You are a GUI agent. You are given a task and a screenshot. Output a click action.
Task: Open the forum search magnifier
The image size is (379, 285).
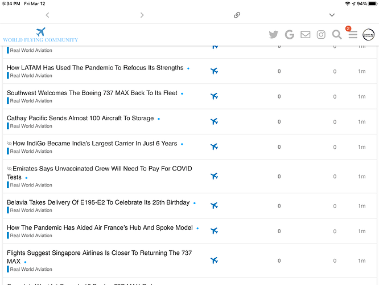pos(337,35)
